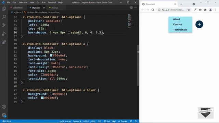Click the eyedropper extension icon

point(195,10)
